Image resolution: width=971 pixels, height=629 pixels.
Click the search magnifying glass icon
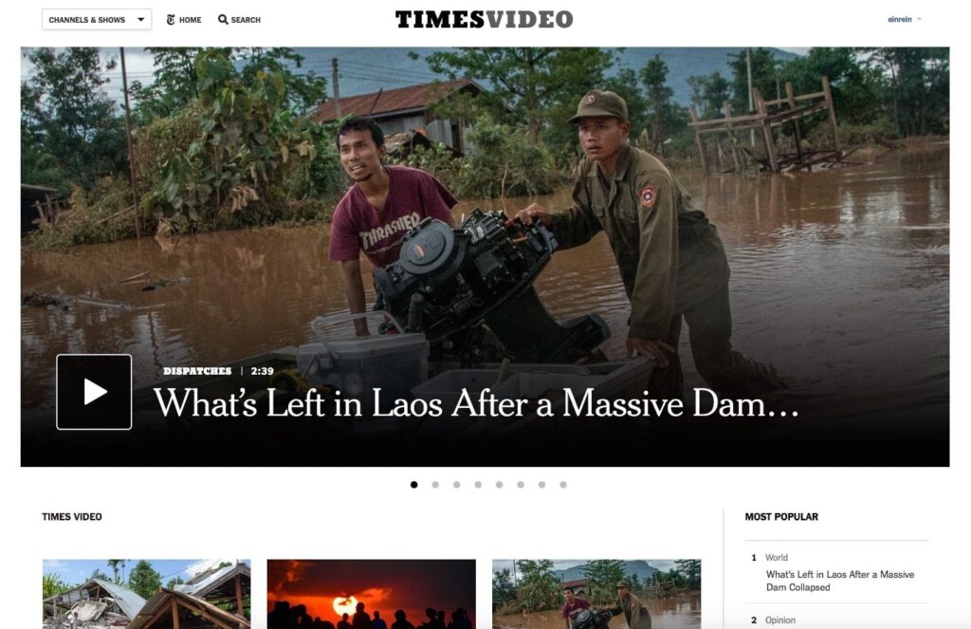(223, 20)
